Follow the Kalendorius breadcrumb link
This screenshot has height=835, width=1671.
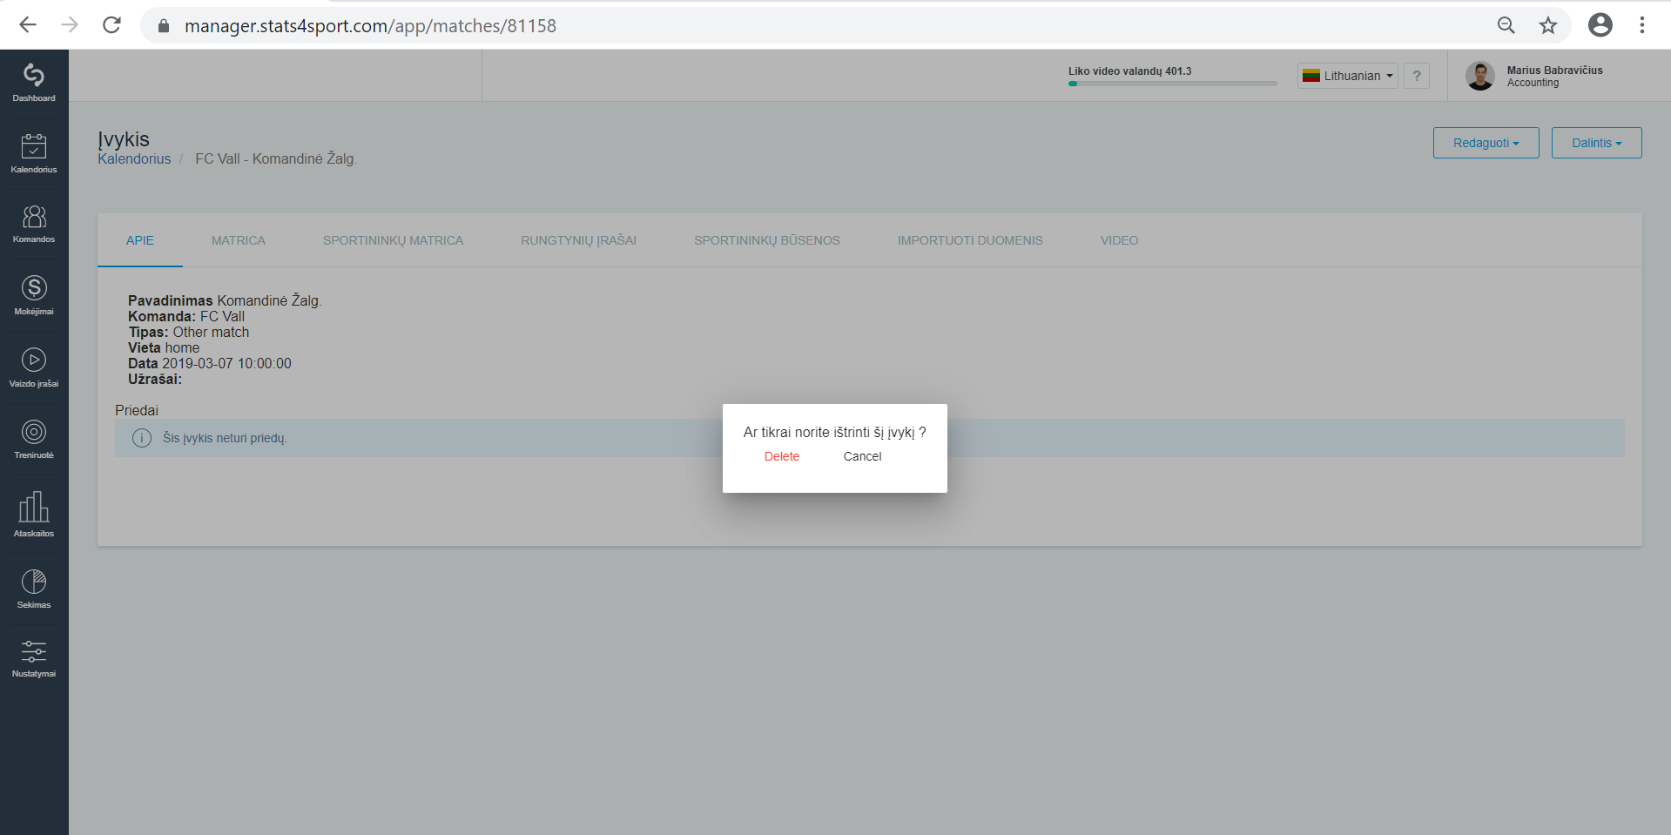point(134,158)
